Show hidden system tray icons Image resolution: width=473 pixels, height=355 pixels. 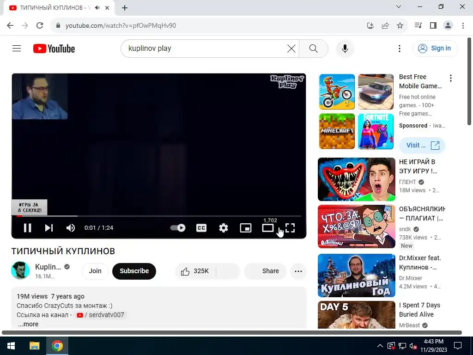(380, 346)
